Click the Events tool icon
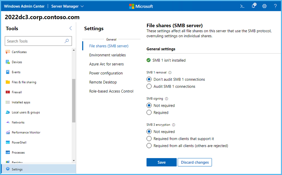Screen dimensions: 282x175 tap(8, 72)
